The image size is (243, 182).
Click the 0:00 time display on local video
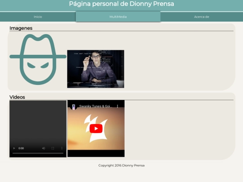point(21,148)
